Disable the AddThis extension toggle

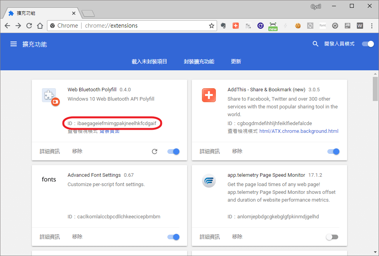pos(333,152)
